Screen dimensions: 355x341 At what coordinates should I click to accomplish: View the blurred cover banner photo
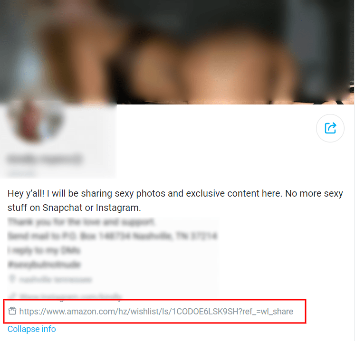[x=177, y=52]
